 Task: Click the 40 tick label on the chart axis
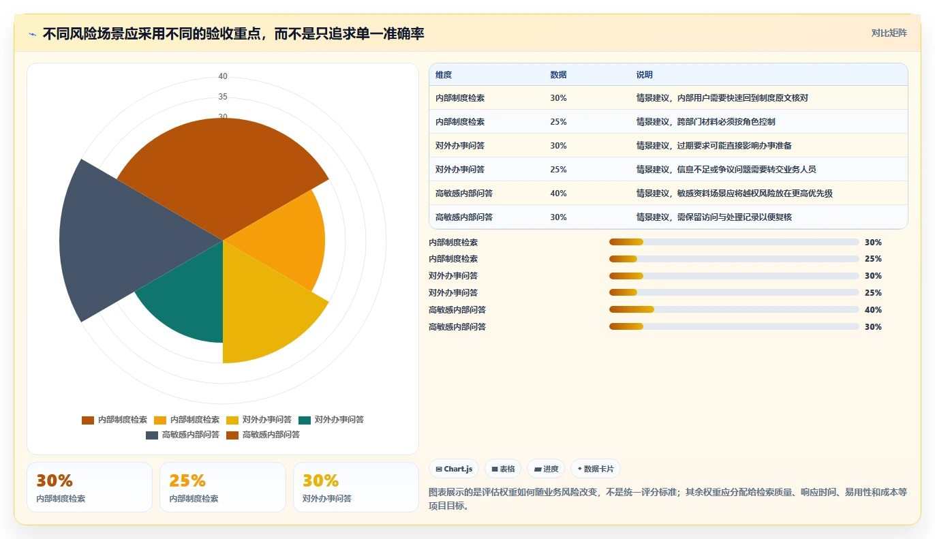tap(223, 76)
